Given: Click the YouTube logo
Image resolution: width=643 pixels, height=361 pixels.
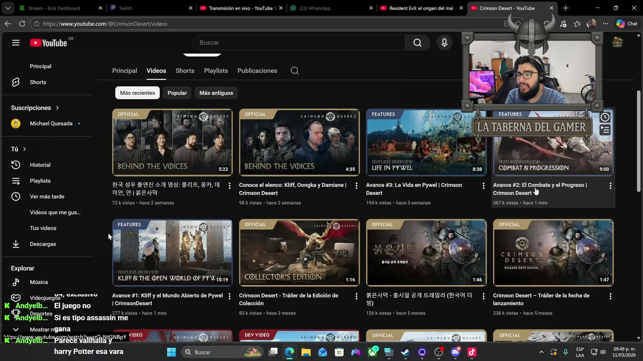Looking at the screenshot, I should [x=49, y=43].
